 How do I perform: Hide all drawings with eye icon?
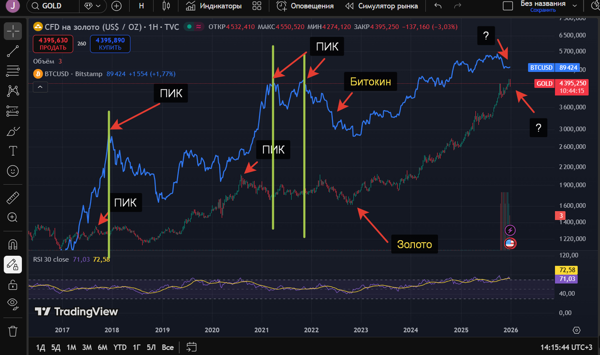(13, 305)
